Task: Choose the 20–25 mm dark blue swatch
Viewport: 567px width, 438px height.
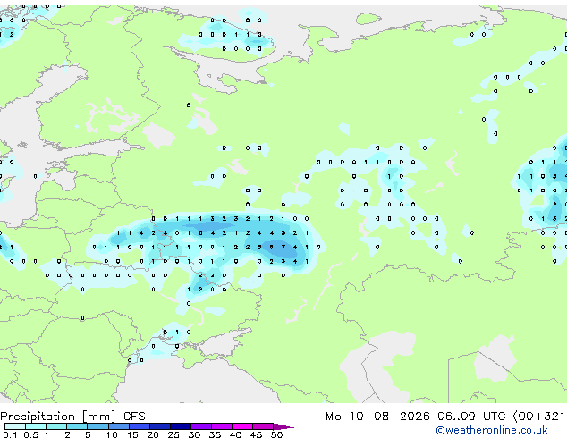Action: pyautogui.click(x=160, y=426)
